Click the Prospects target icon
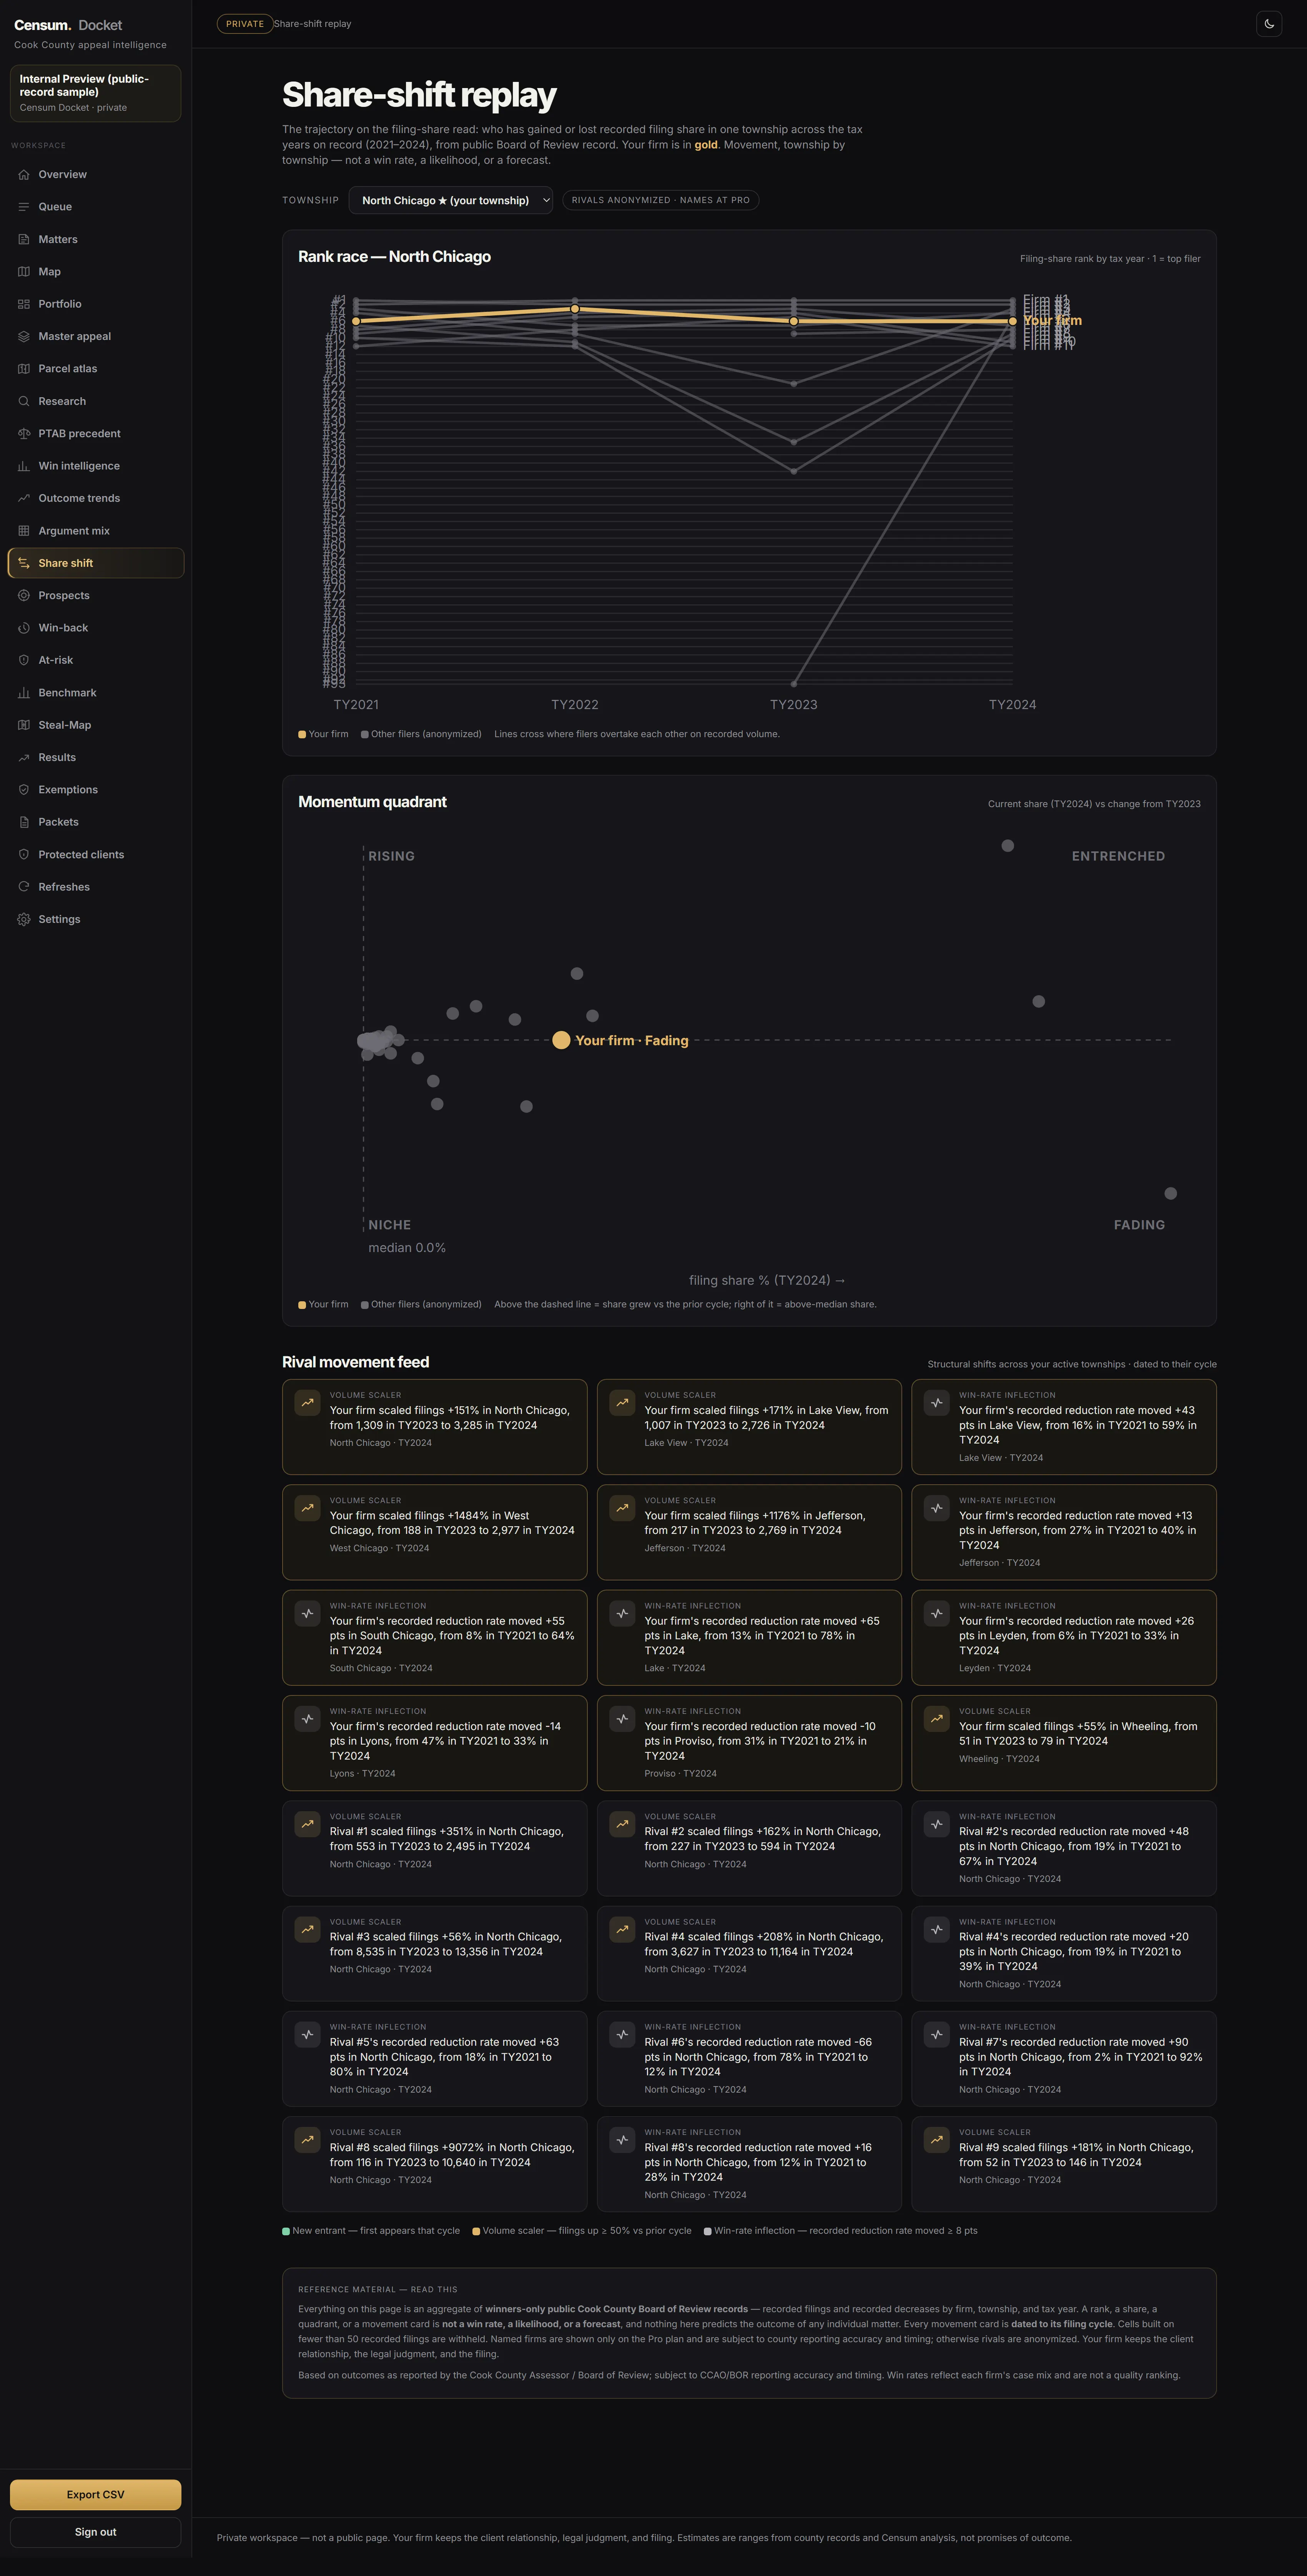This screenshot has width=1307, height=2576. point(24,595)
